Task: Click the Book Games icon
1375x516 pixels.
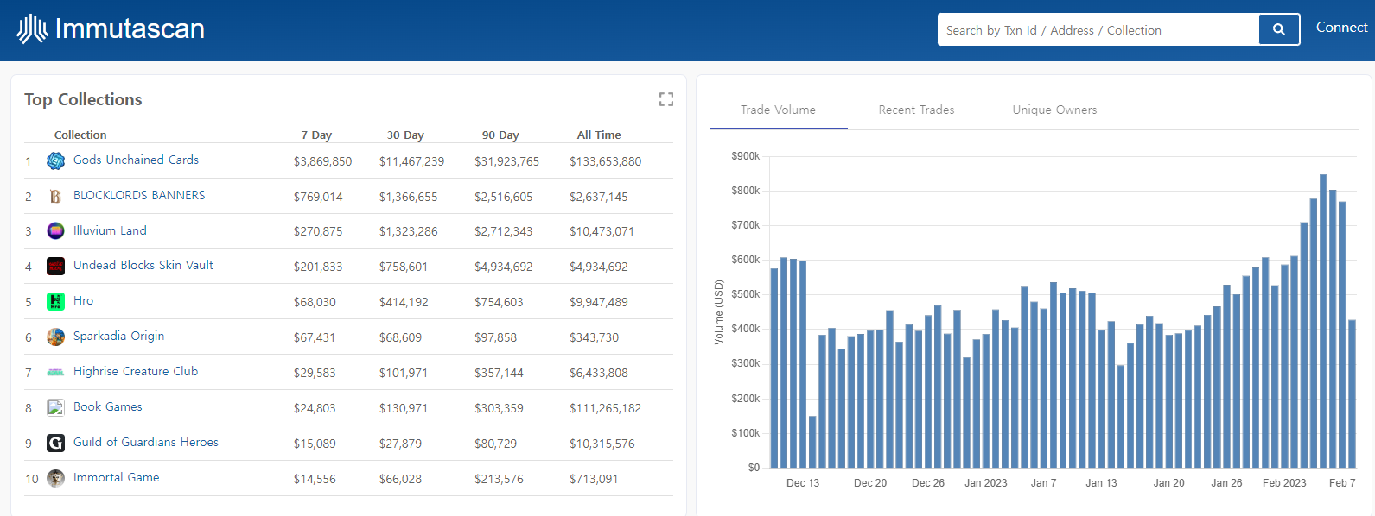Action: (56, 407)
